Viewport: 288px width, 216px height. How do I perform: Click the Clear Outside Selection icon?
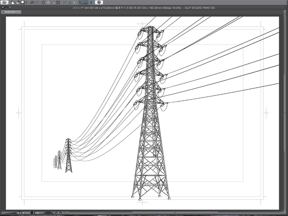pos(48,3)
